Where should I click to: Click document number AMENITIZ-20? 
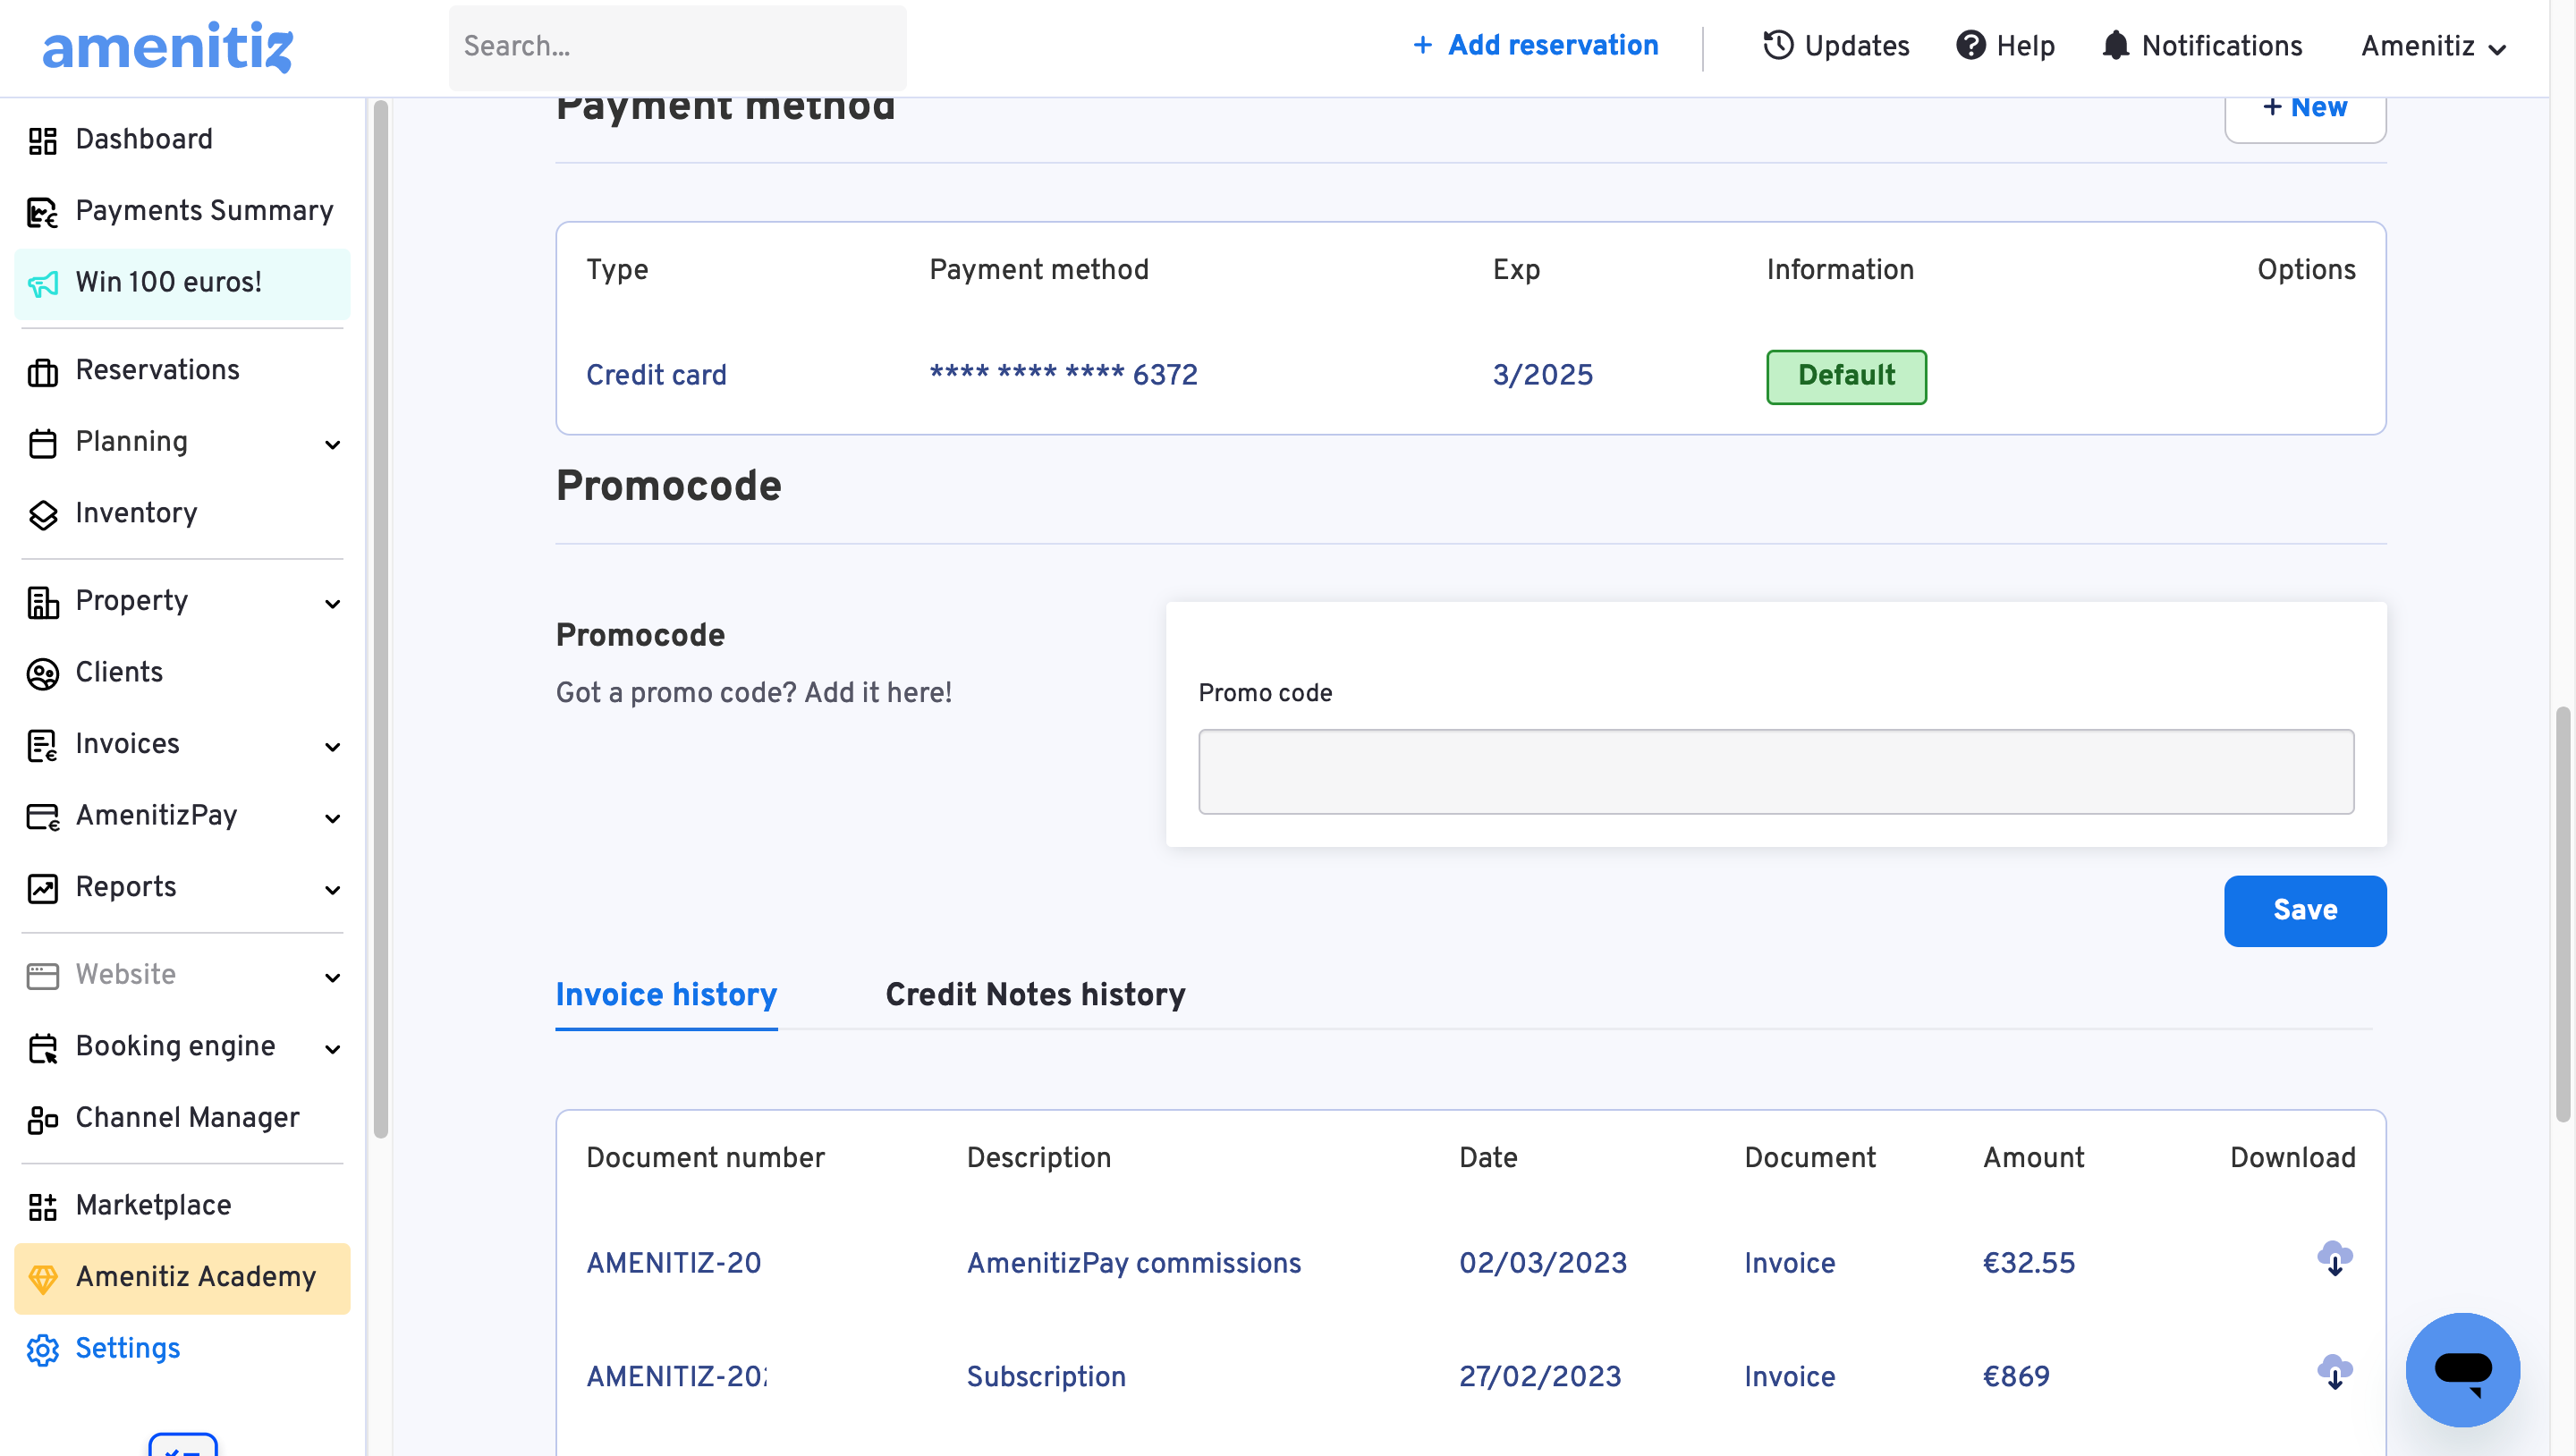point(674,1263)
